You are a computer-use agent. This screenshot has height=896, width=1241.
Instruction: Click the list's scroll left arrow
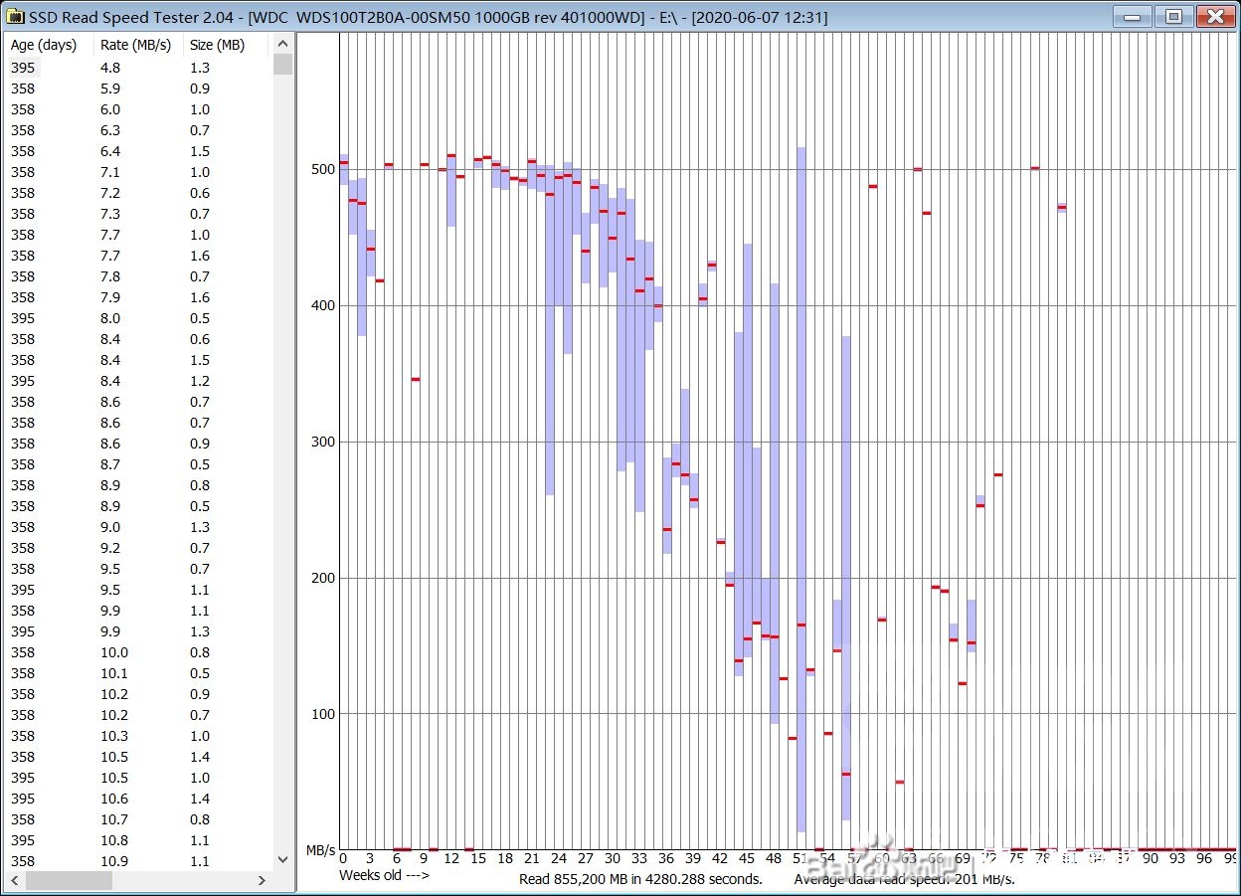pos(16,880)
